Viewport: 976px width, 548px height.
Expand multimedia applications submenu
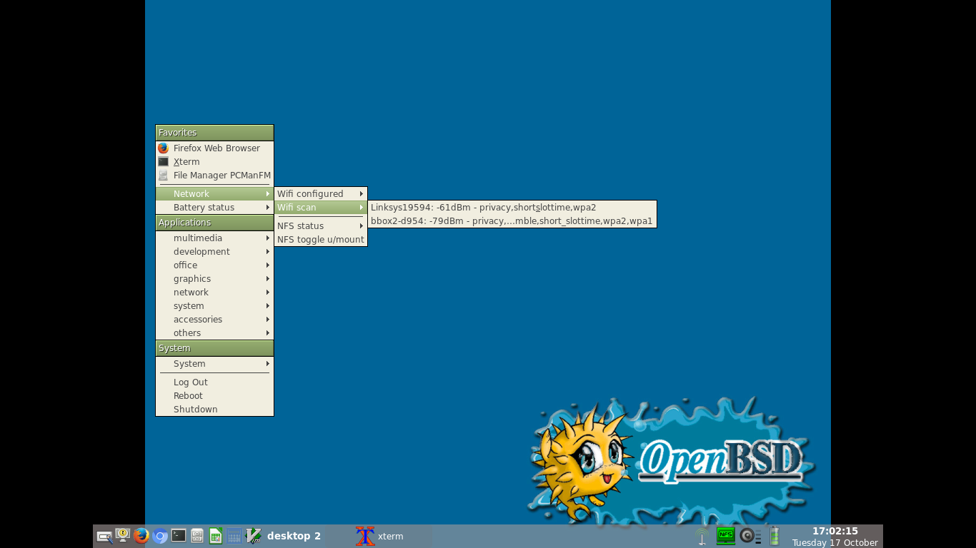(x=214, y=238)
